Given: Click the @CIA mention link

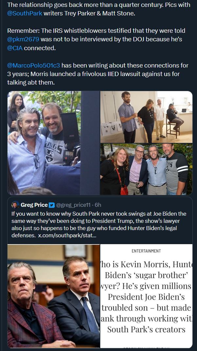Looking at the screenshot, I should (x=15, y=48).
